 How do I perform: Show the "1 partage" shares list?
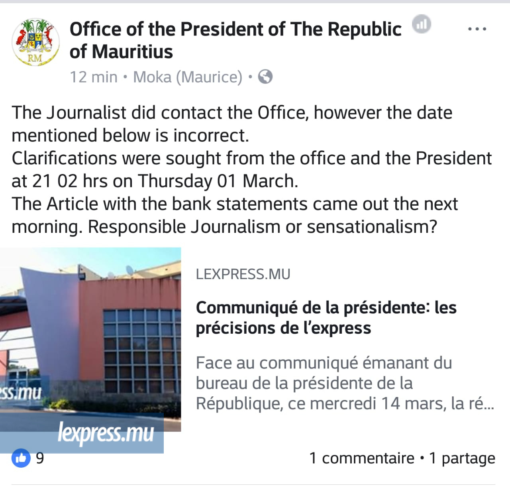tap(462, 458)
